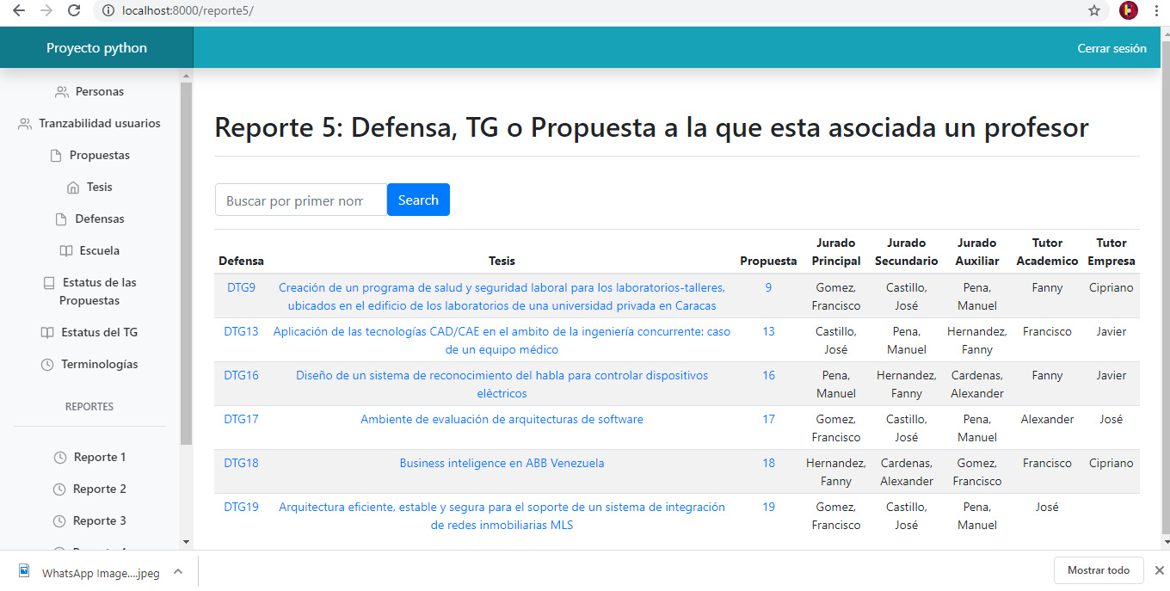
Task: Open thesis Ambiente de evaluación de arquitecturas
Action: point(502,420)
